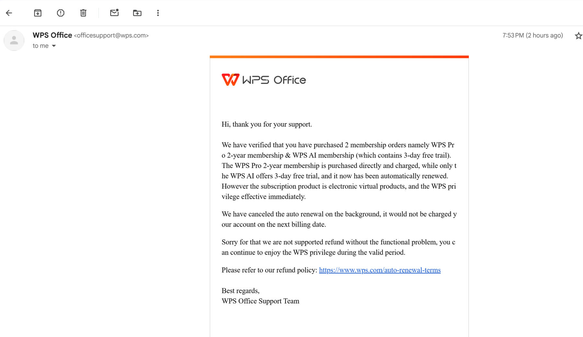583x337 pixels.
Task: Click the WPS Office logo in email
Action: pyautogui.click(x=264, y=80)
